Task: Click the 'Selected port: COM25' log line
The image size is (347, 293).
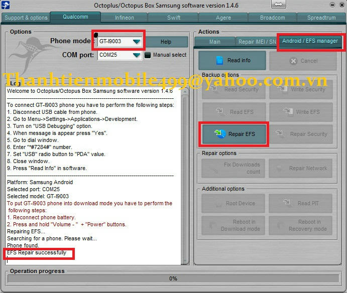Action: tap(34, 189)
